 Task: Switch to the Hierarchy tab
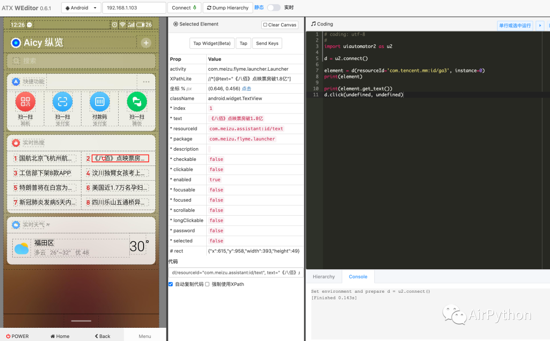(324, 276)
